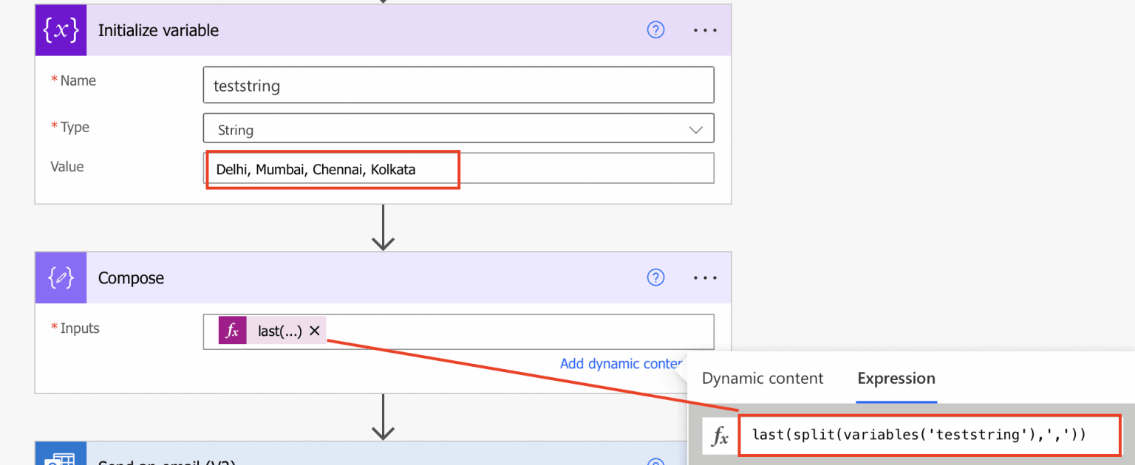
Task: Switch to the Dynamic content tab
Action: pos(762,378)
